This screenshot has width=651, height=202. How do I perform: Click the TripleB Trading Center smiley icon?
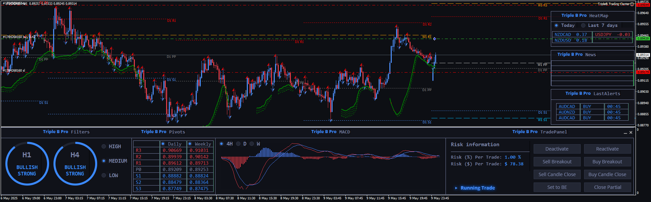[632, 4]
